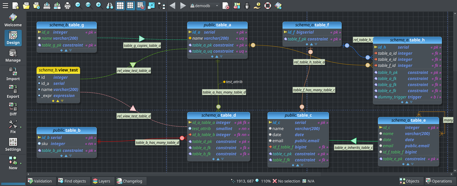Print the model diagram
Viewport: 457px width, 186px height.
pyautogui.click(x=67, y=6)
